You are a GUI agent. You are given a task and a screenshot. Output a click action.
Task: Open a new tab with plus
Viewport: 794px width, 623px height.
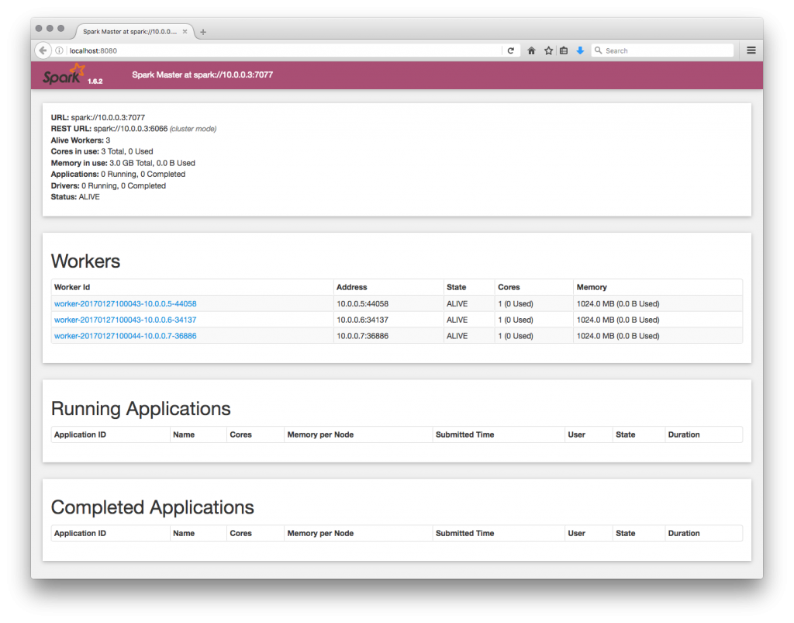[203, 32]
